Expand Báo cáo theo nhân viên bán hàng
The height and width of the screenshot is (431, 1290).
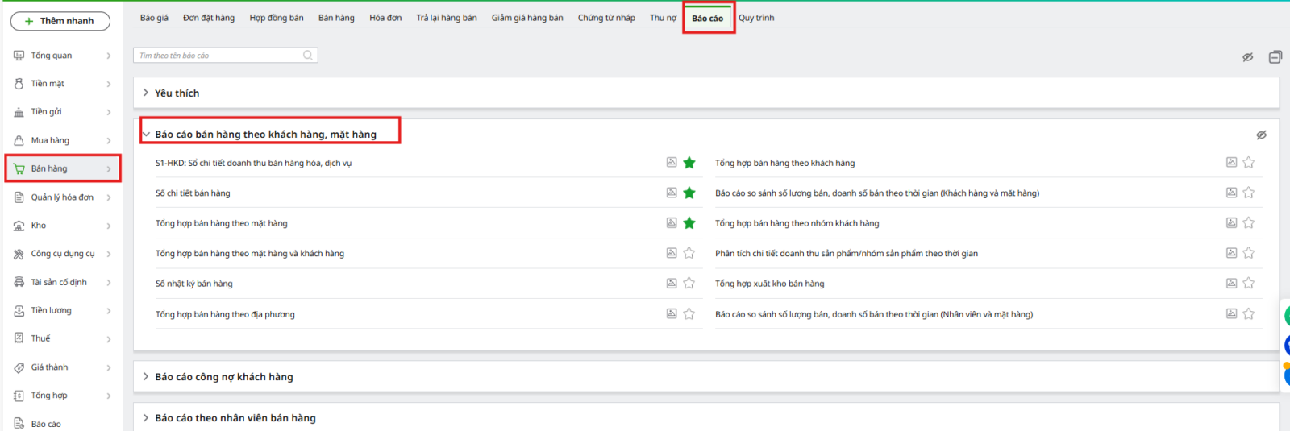(x=146, y=418)
